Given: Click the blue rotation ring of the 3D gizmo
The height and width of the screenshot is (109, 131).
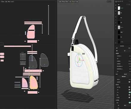Looking at the screenshot, I should click(x=75, y=60).
